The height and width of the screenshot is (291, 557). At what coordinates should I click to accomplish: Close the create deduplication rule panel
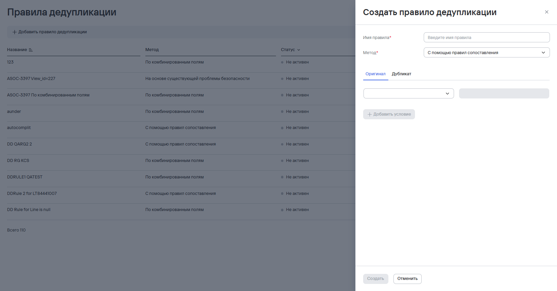pos(547,12)
